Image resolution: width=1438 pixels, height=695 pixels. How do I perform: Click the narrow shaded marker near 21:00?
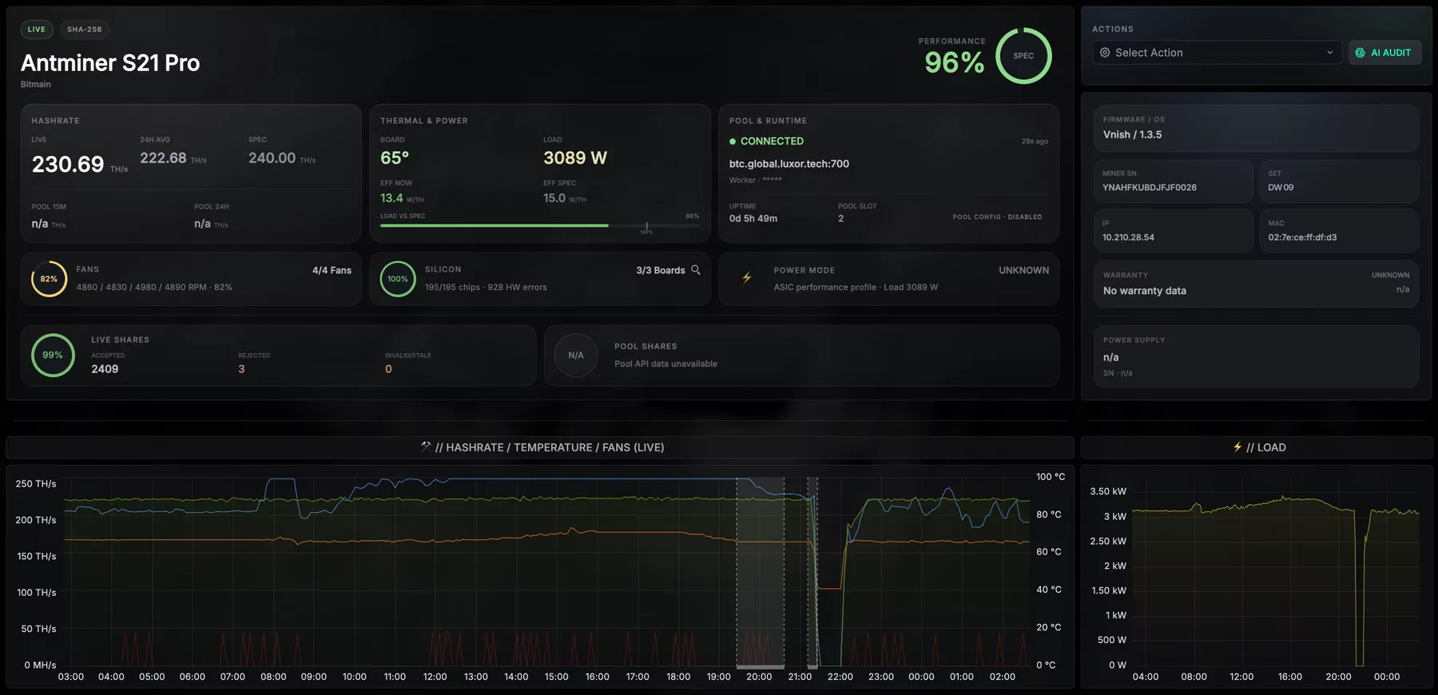tap(812, 571)
